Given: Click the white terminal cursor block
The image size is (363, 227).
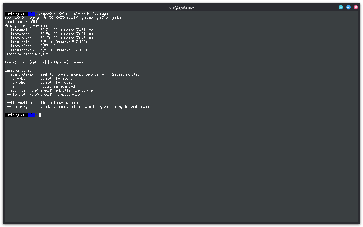Looking at the screenshot, I should coord(40,115).
